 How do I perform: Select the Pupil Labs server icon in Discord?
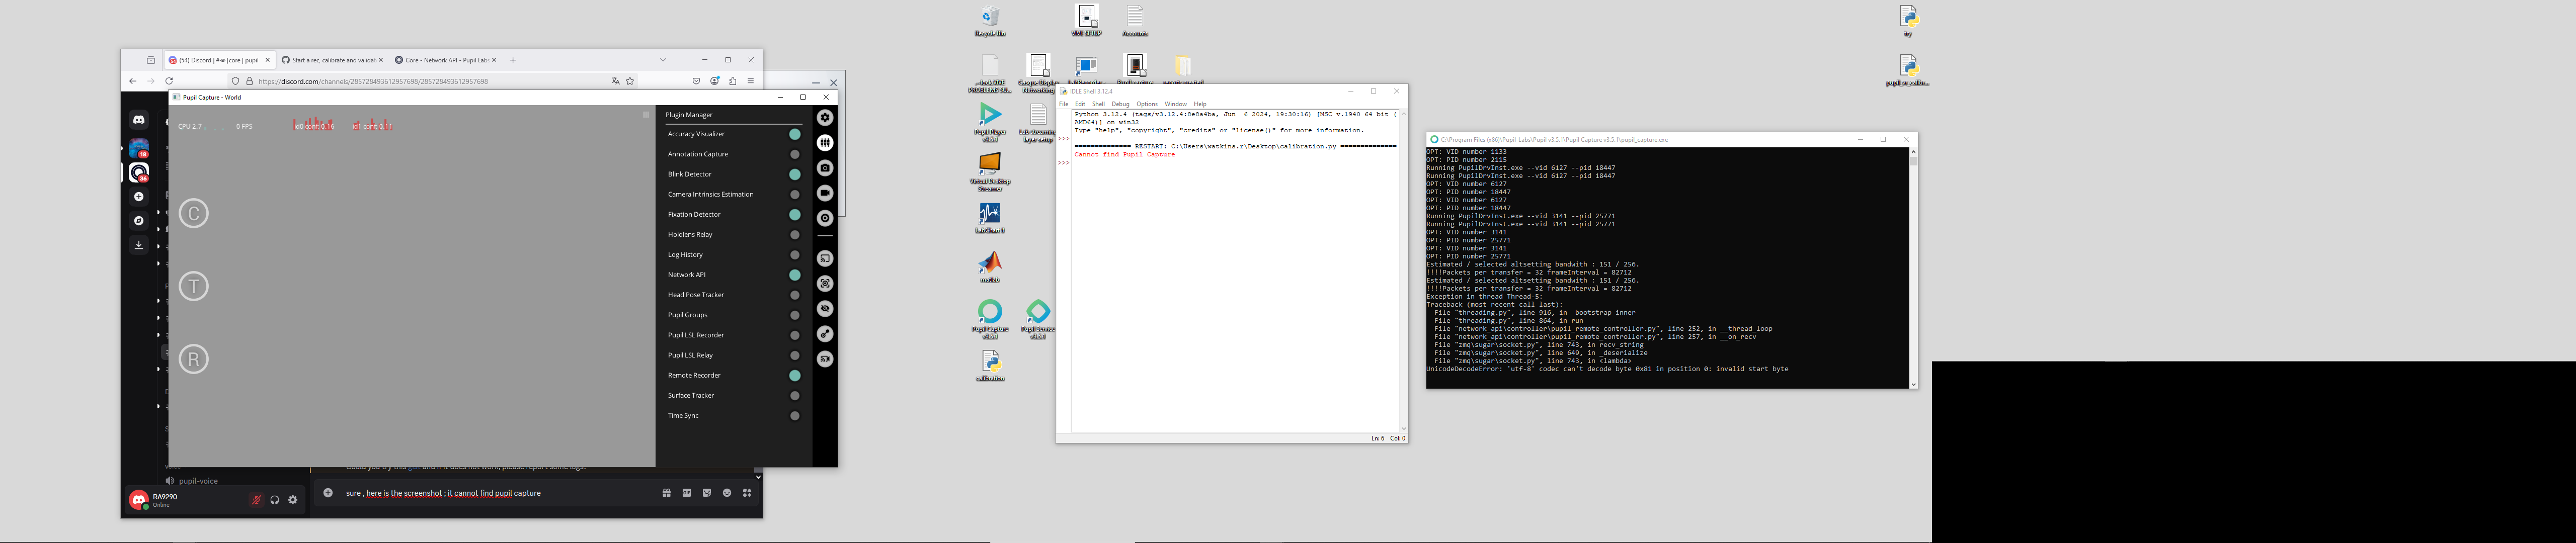pos(139,172)
